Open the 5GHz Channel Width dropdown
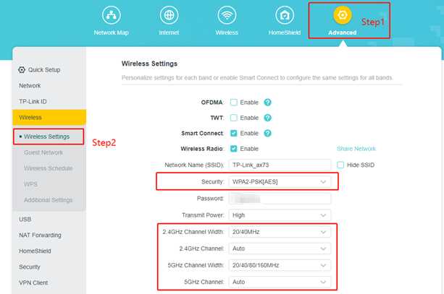 [279, 264]
